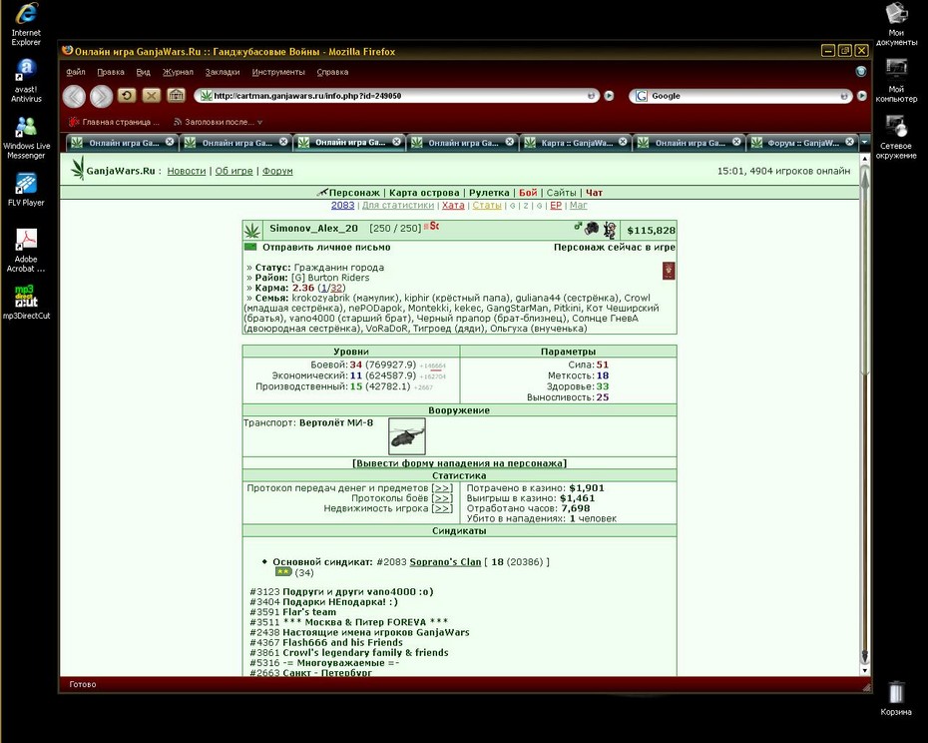Open Корзина recycle bin icon
The image size is (928, 743).
[896, 698]
